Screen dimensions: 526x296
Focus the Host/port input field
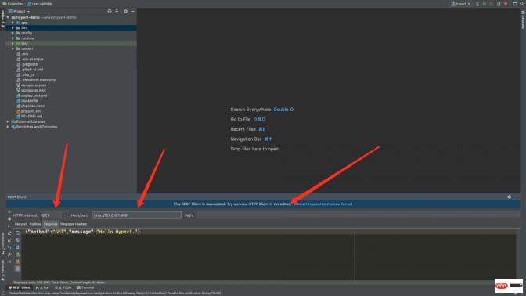pos(136,215)
